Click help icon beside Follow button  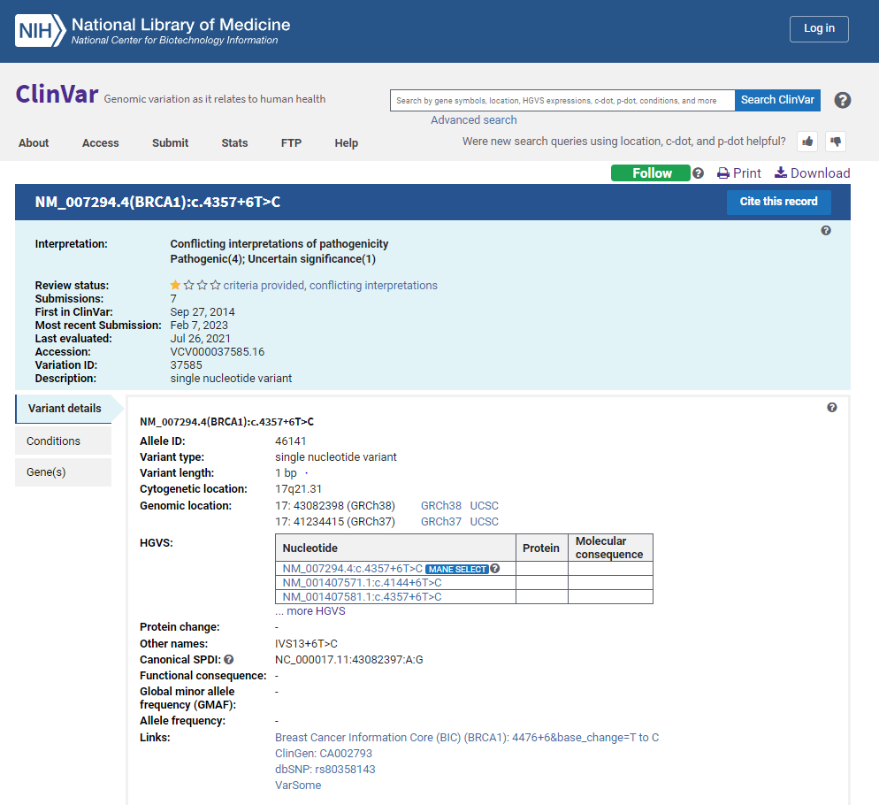pyautogui.click(x=698, y=173)
